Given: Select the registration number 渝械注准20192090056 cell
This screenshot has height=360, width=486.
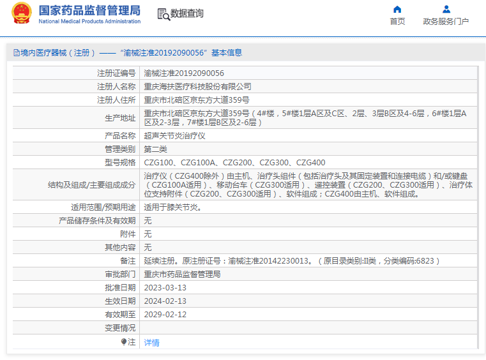Looking at the screenshot, I should point(184,73).
